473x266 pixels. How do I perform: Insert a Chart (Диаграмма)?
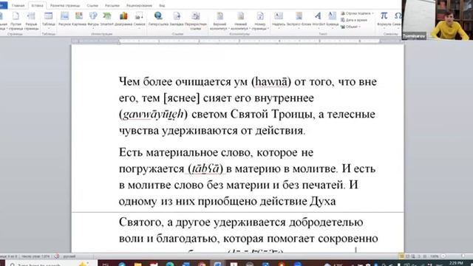click(x=123, y=18)
